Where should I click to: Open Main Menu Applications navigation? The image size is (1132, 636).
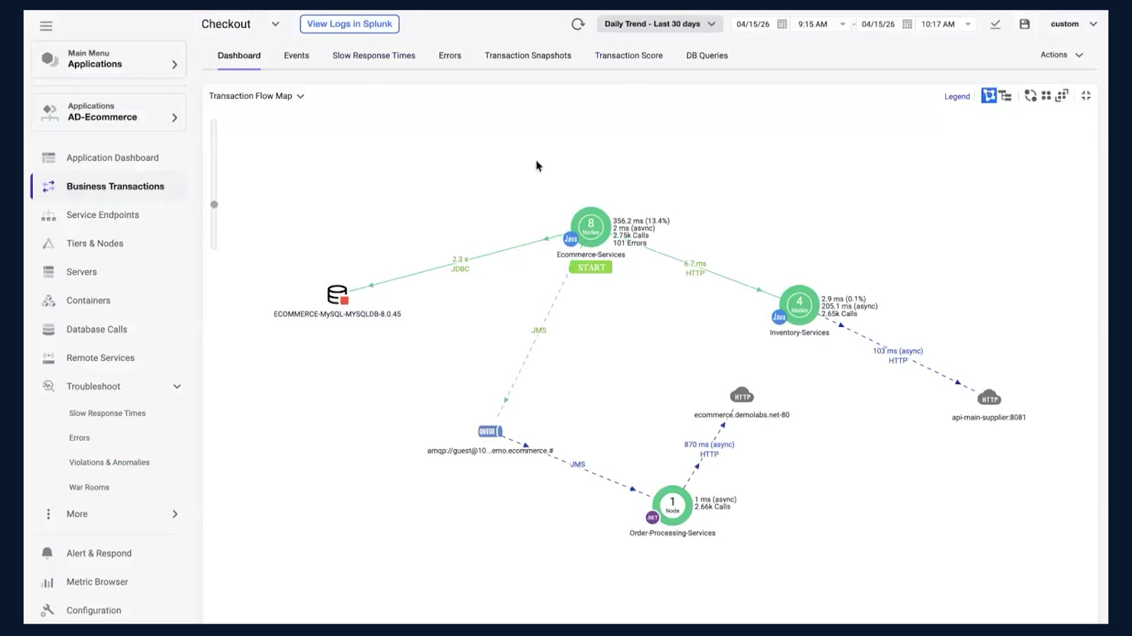click(x=109, y=59)
